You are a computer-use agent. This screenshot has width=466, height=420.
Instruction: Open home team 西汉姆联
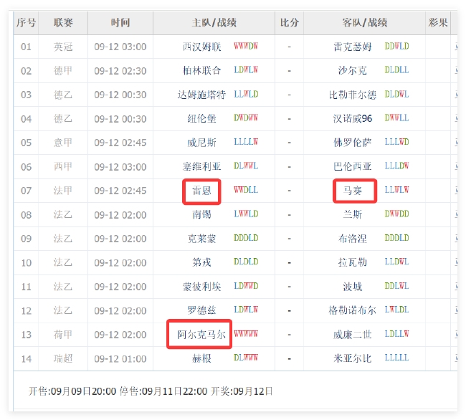tap(201, 47)
